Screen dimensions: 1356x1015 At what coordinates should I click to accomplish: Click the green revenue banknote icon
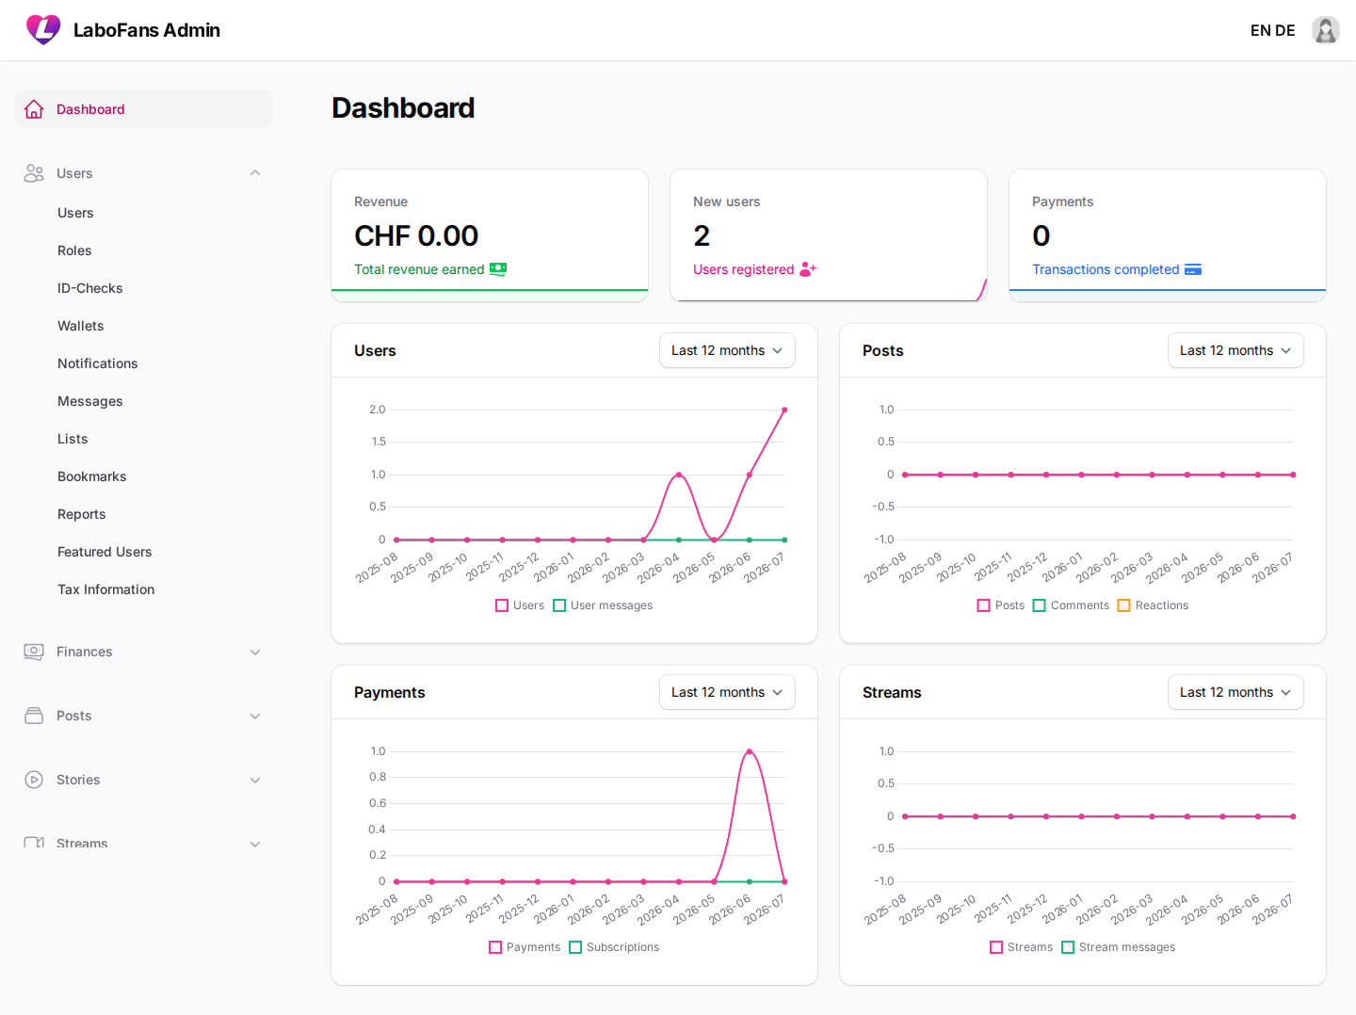[x=498, y=269]
